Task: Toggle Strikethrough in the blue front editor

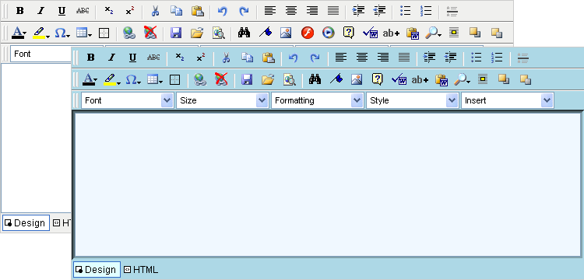Action: 153,58
